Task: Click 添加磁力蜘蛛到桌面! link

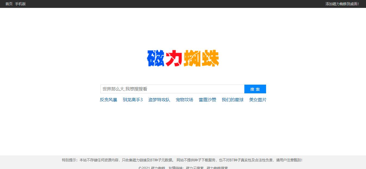Action: tap(342, 4)
